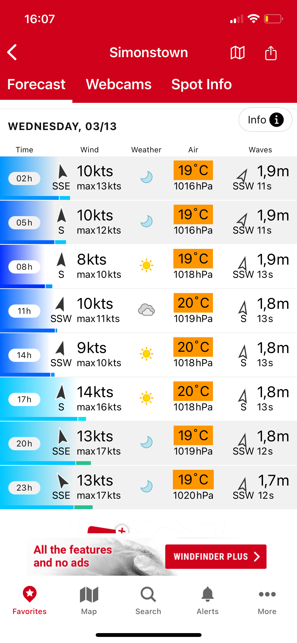Open the Alerts bell icon

pos(208,594)
